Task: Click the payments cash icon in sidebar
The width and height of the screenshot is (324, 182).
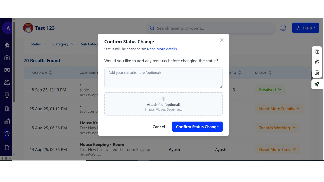Action: [x=7, y=70]
